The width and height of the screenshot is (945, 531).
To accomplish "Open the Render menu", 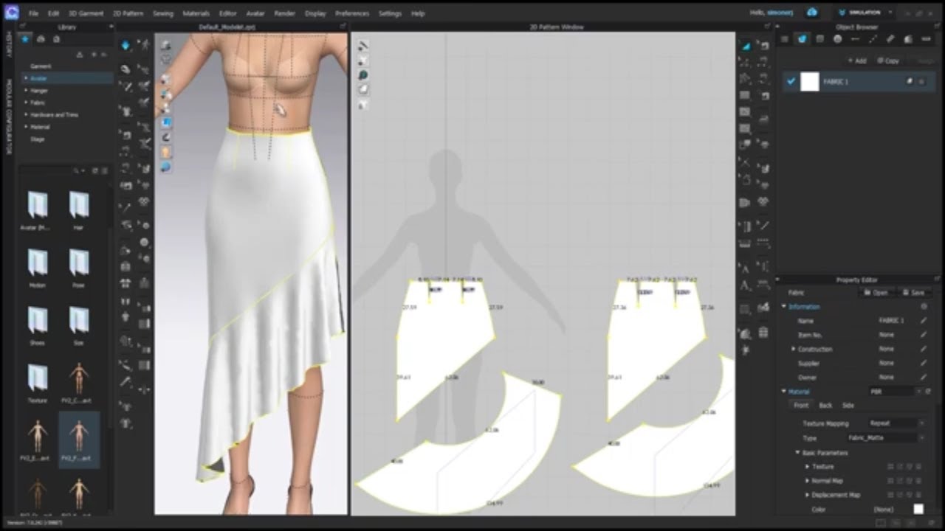I will click(285, 13).
